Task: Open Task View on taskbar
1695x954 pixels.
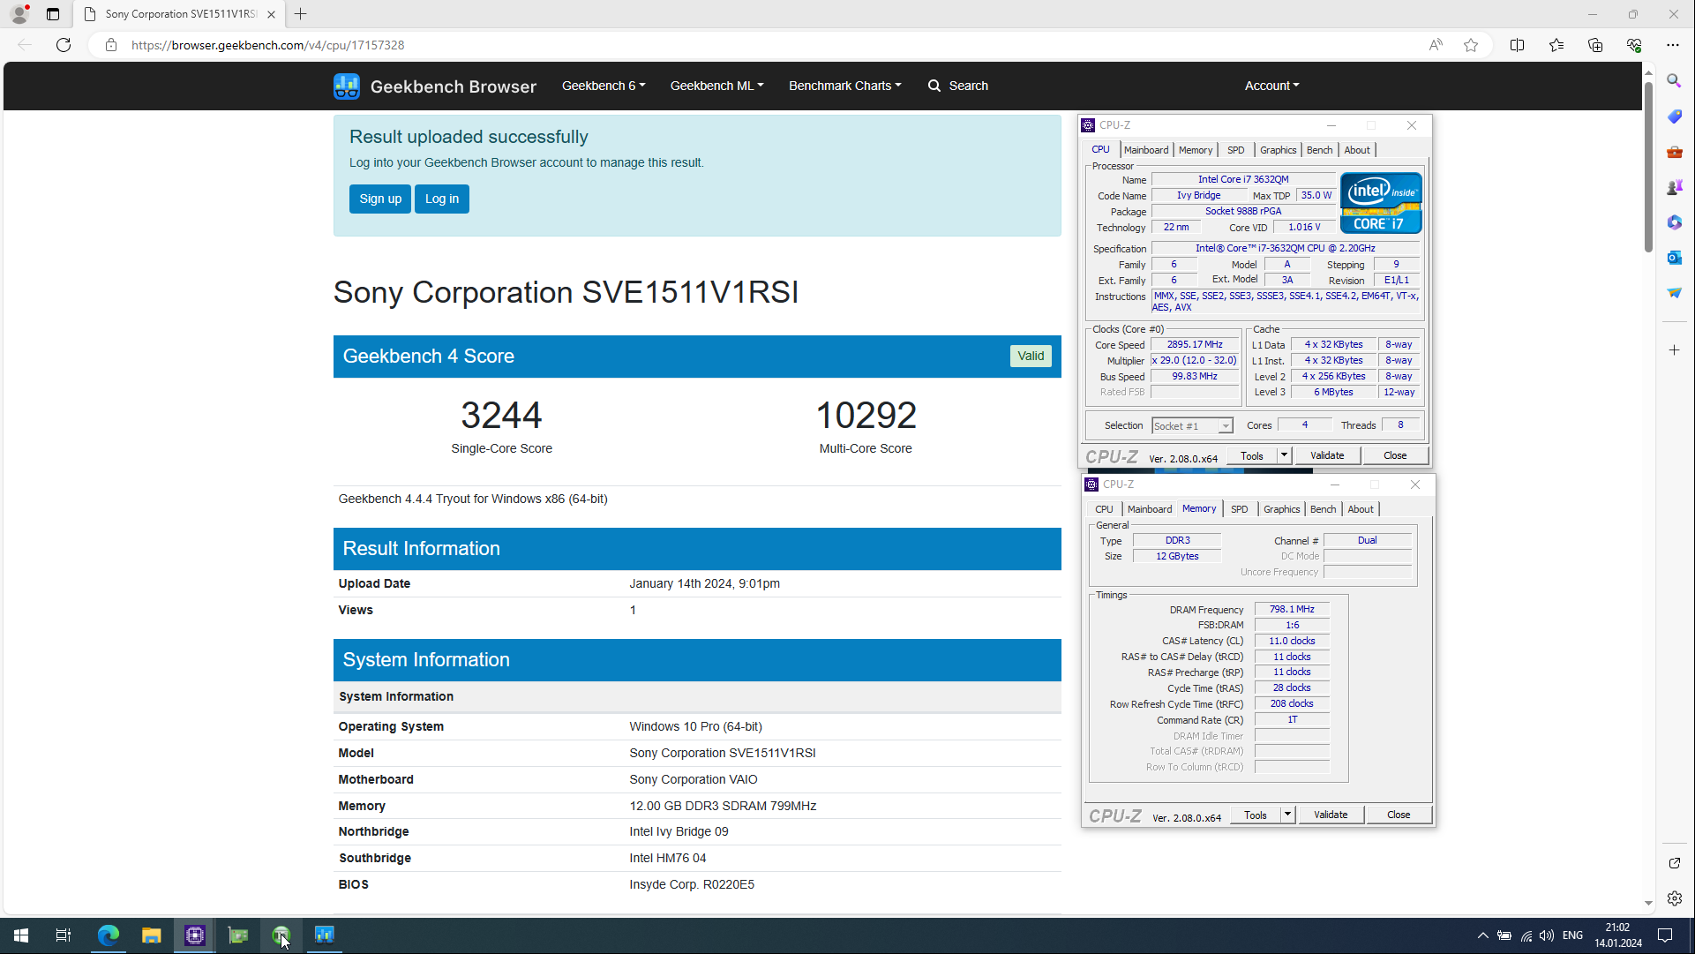Action: [x=64, y=935]
